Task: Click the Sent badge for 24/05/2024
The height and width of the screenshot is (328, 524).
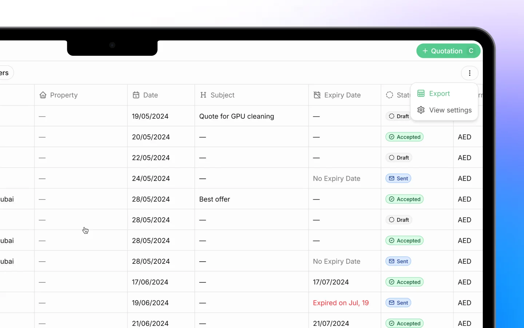Action: [398, 179]
